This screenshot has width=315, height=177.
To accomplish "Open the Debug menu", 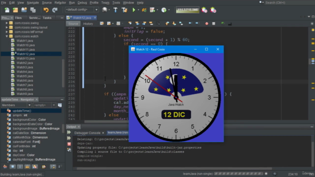I will 82,2.
